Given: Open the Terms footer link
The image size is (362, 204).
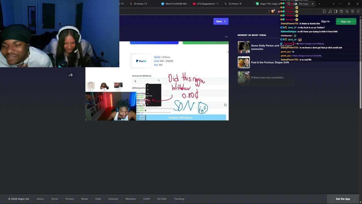Looking at the screenshot, I should tap(55, 199).
